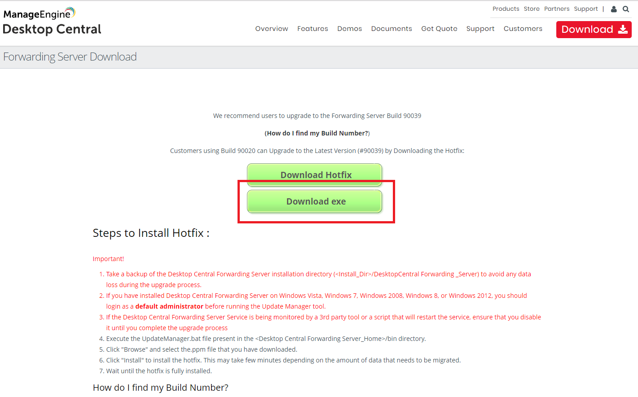Select the Overview navigation item
Screen dimensions: 638x397
tap(272, 29)
